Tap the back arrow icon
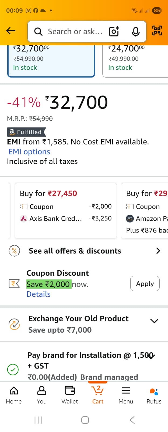This screenshot has width=168, height=432. (x=11, y=31)
